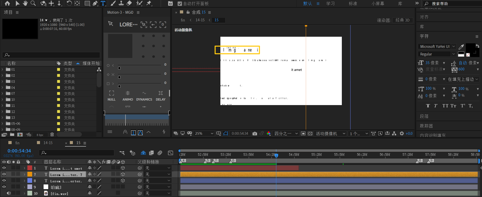This screenshot has height=197, width=482.
Task: Select the Selection arrow tool
Action: (x=17, y=3)
